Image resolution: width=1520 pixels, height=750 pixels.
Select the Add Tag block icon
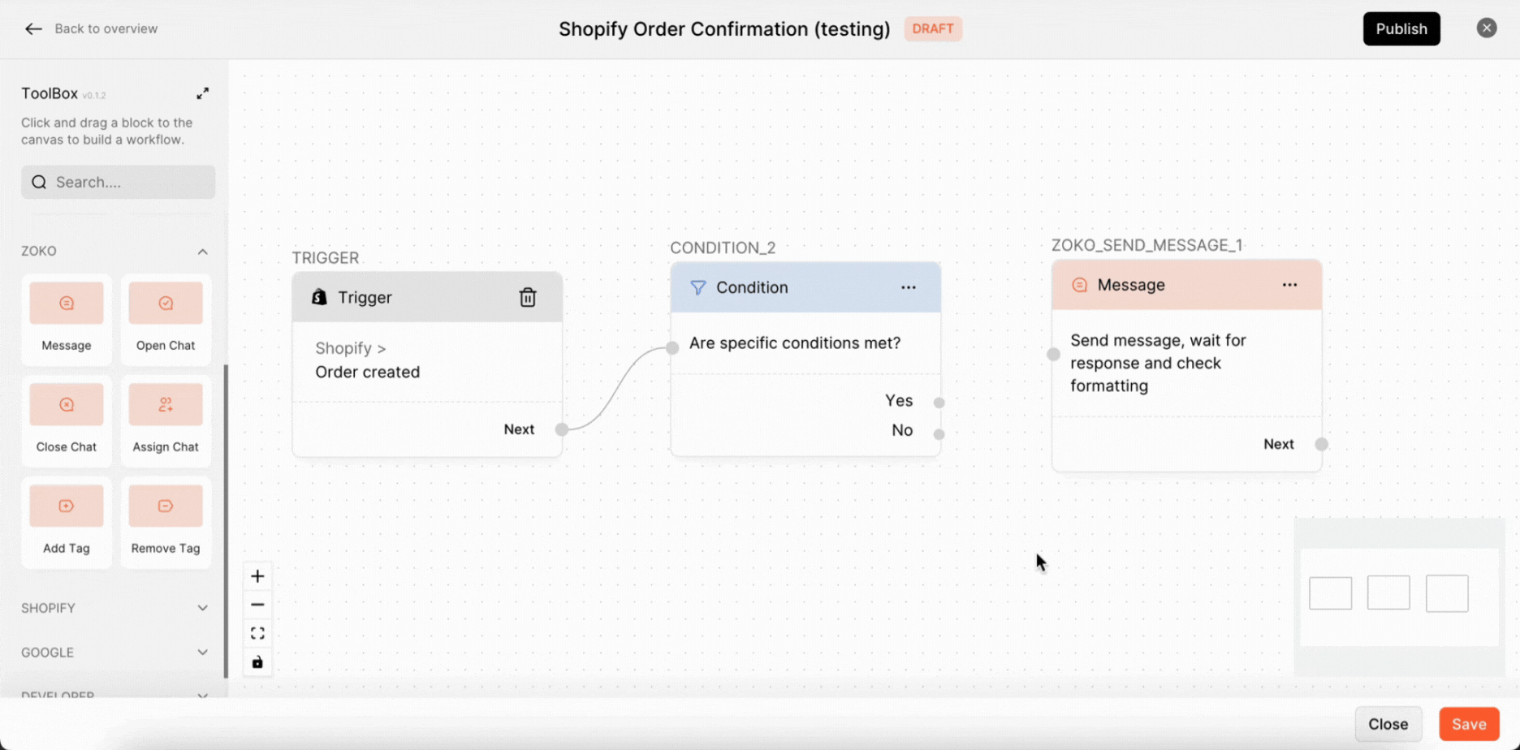pyautogui.click(x=67, y=506)
